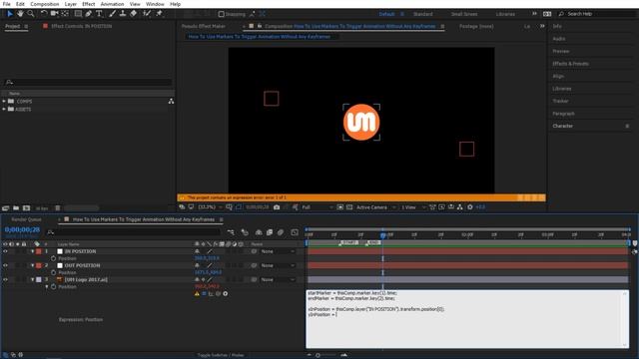Click the hide shy layers icon
Screen dimensions: 639x359
259,232
